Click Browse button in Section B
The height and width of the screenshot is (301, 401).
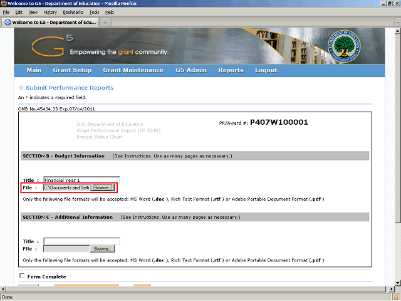(102, 187)
